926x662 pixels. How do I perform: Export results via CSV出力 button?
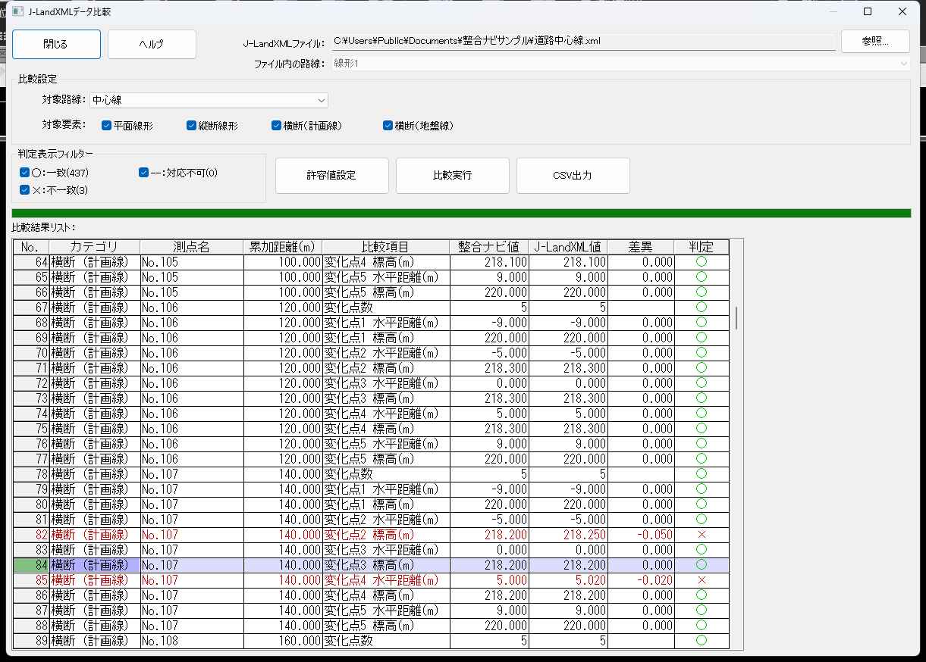(573, 175)
